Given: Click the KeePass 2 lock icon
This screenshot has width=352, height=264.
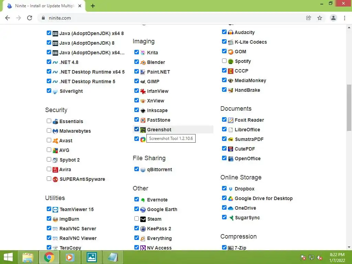Looking at the screenshot, I should click(143, 229).
